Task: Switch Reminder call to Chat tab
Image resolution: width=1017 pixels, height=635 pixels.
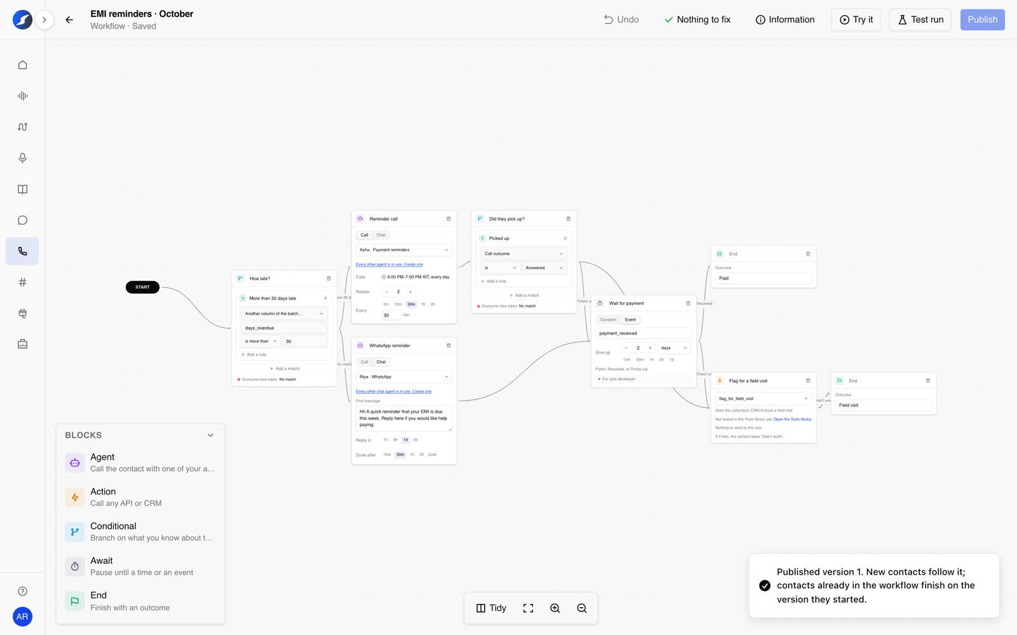Action: click(x=381, y=235)
